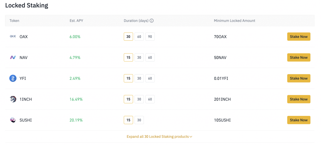The image size is (321, 145).
Task: Stake Now on the 1INCH row
Action: [x=299, y=99]
